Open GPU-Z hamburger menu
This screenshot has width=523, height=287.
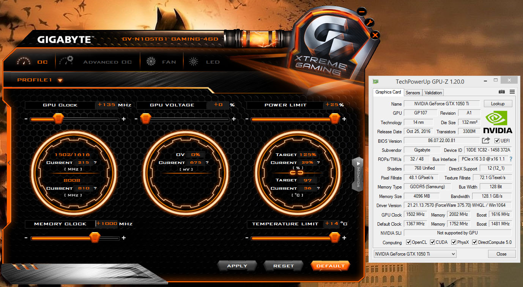512,92
